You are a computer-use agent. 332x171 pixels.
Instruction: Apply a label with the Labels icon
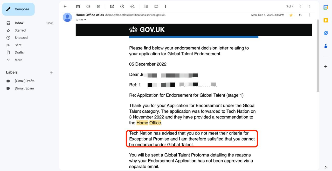[x=156, y=6]
